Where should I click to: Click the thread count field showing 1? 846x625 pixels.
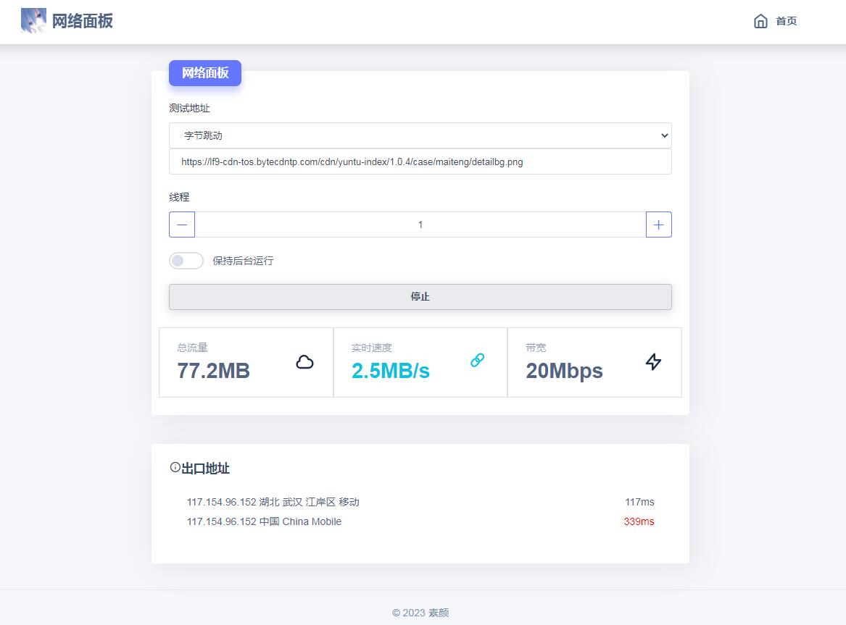[x=420, y=225]
